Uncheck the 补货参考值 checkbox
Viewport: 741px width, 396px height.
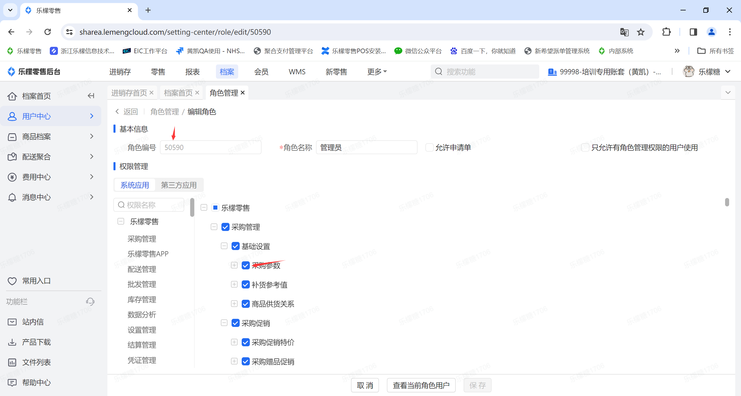pyautogui.click(x=246, y=285)
